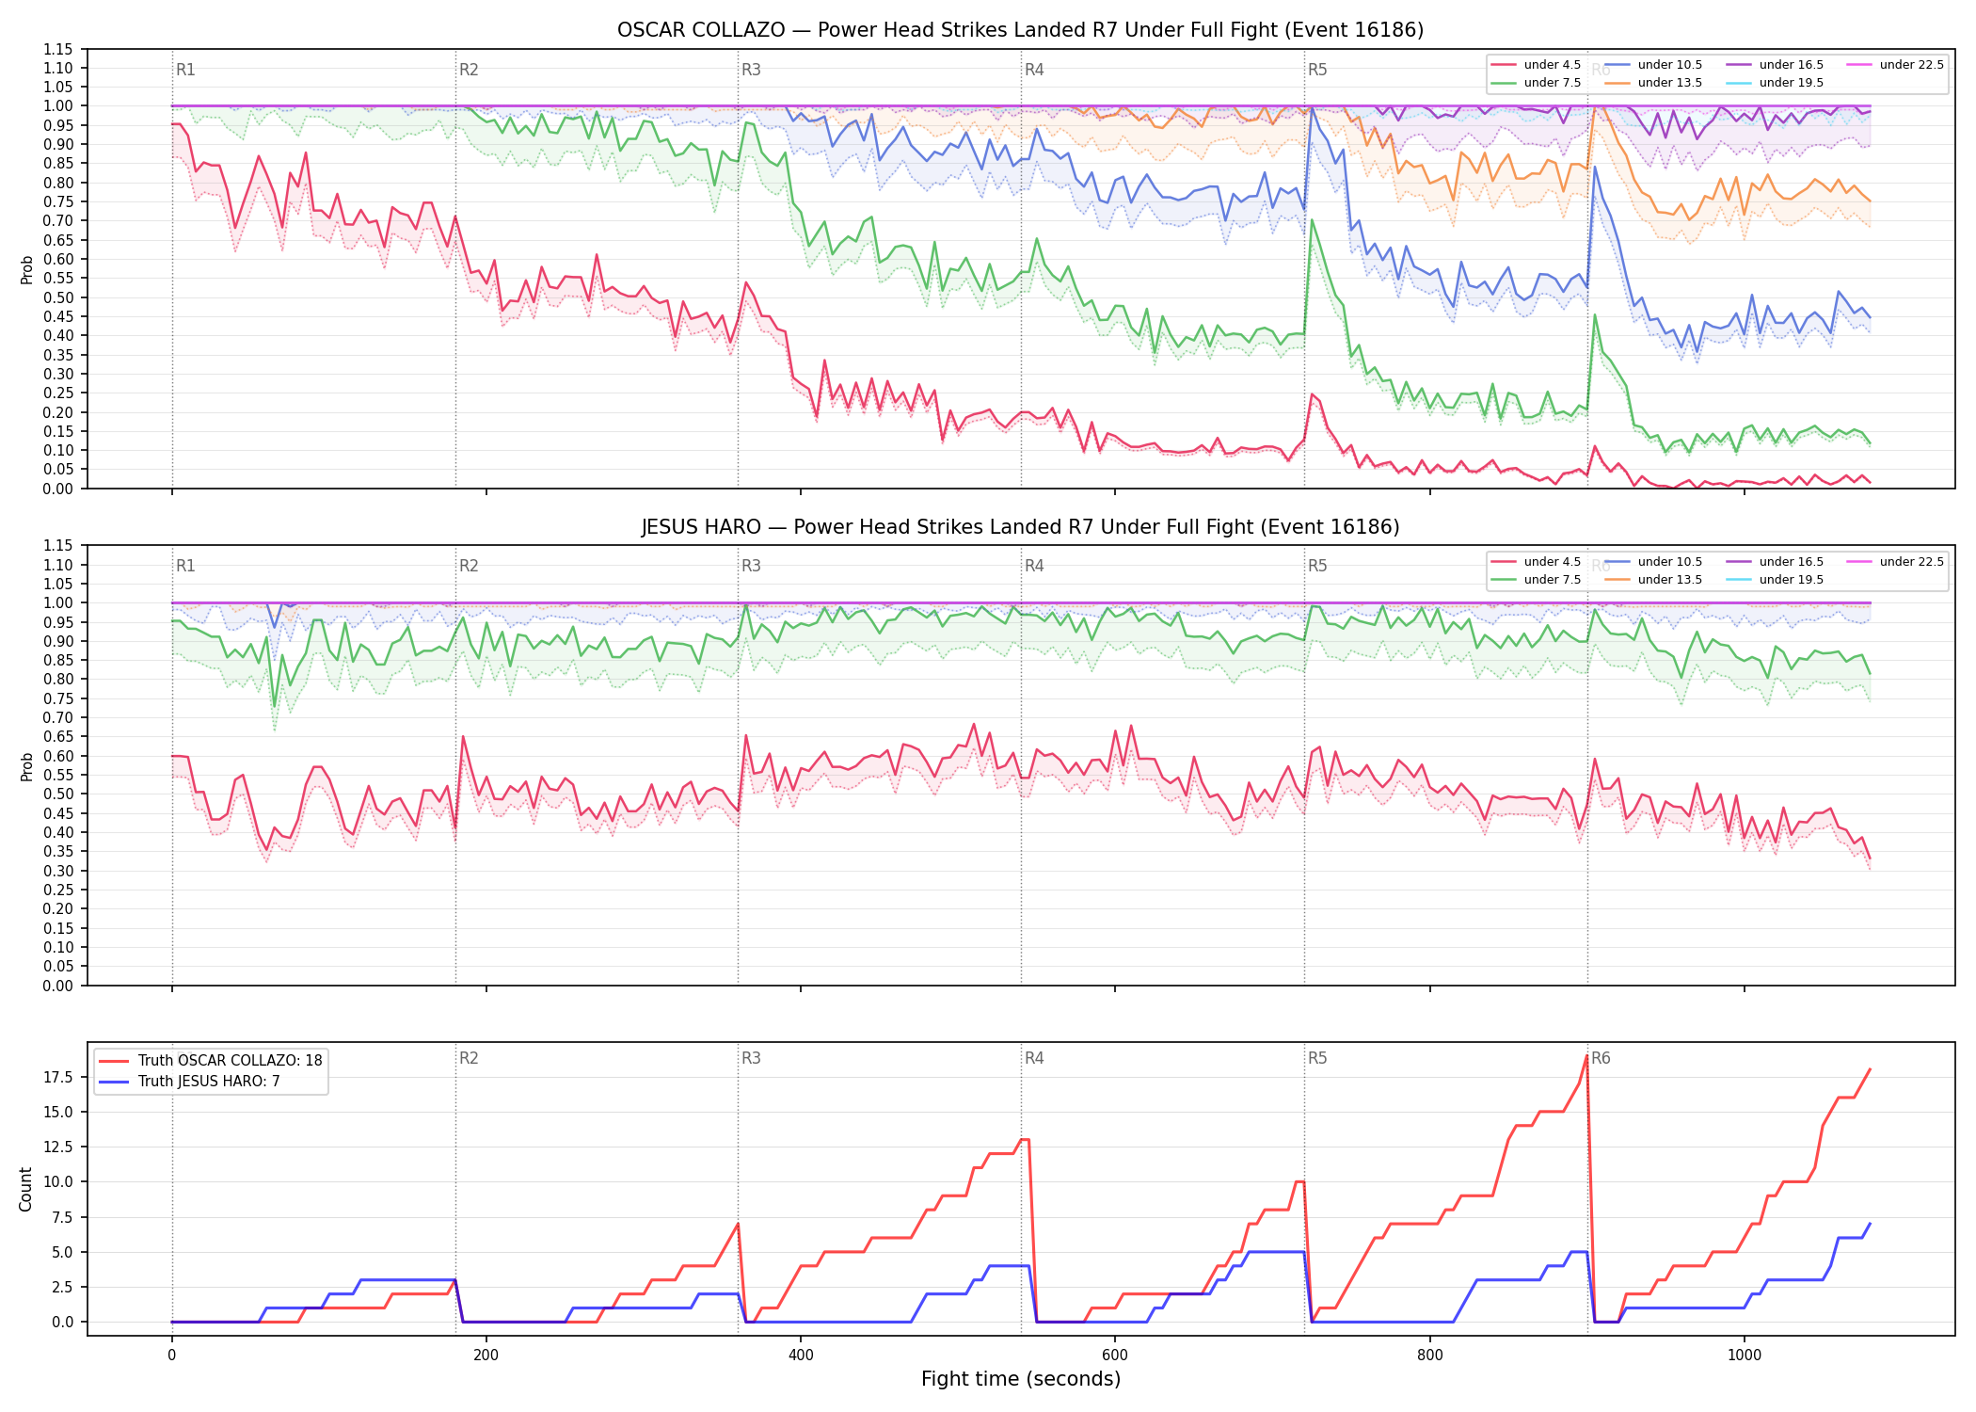Click the x-axis tick label 1000
The width and height of the screenshot is (1976, 1412).
point(1744,1356)
